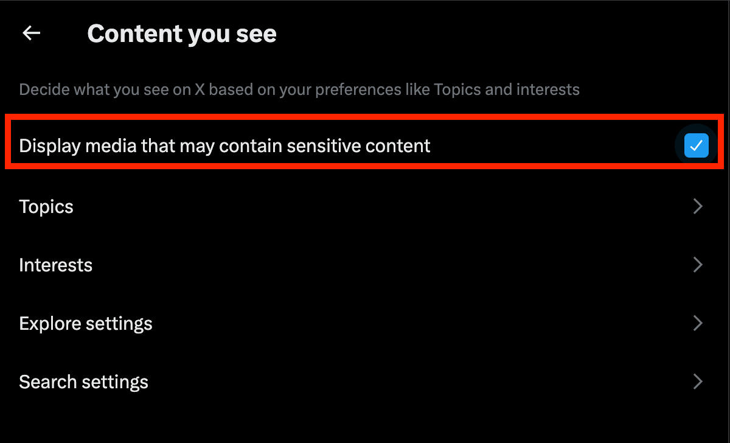This screenshot has height=443, width=730.
Task: Click the word 'Display' in the checkbox label
Action: point(49,146)
